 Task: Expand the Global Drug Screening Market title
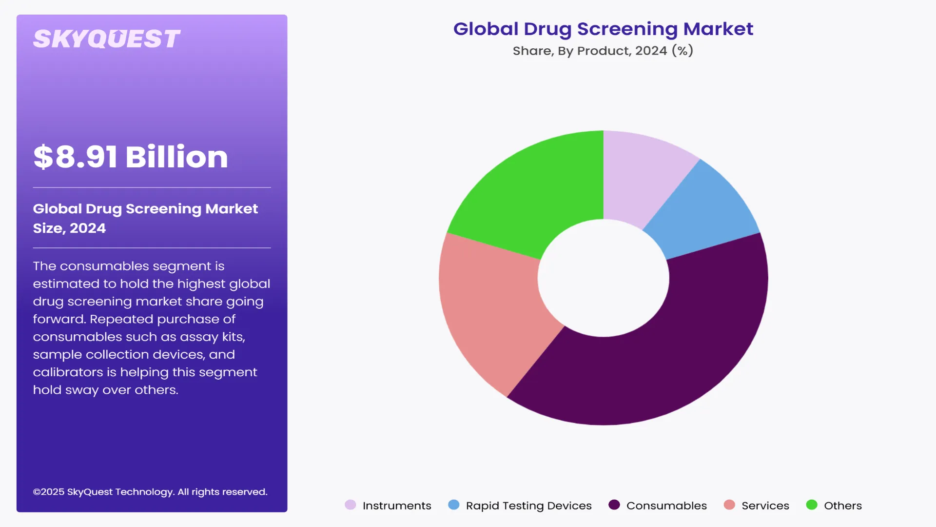603,29
